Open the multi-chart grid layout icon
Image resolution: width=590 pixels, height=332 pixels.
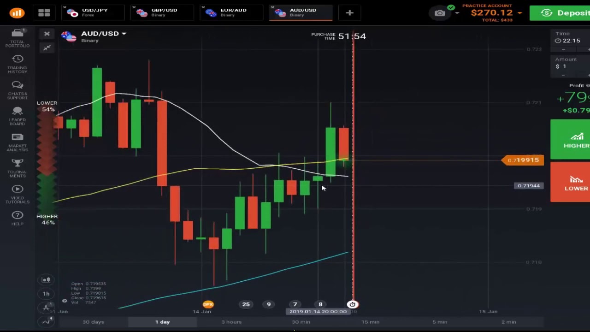point(44,13)
